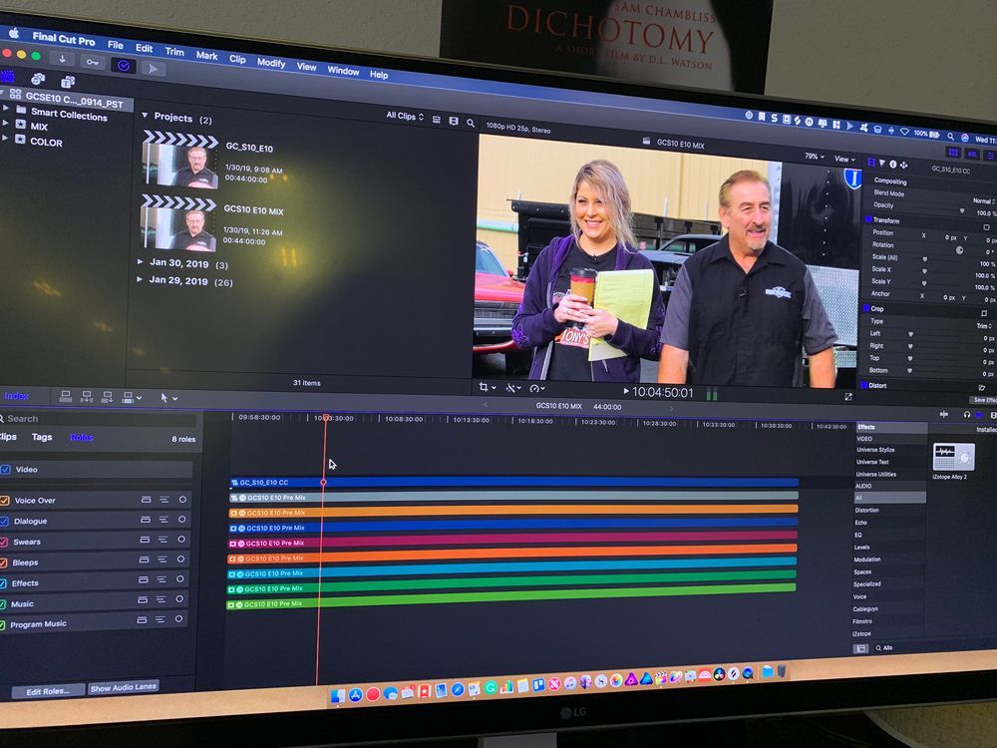Insert clip into timeline icon

[x=87, y=397]
